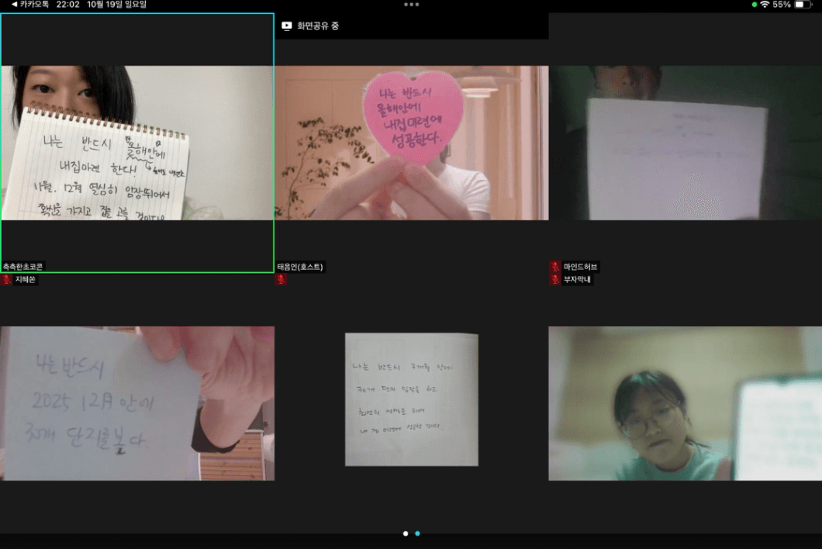Switch to the first gallery page dot

click(x=406, y=533)
